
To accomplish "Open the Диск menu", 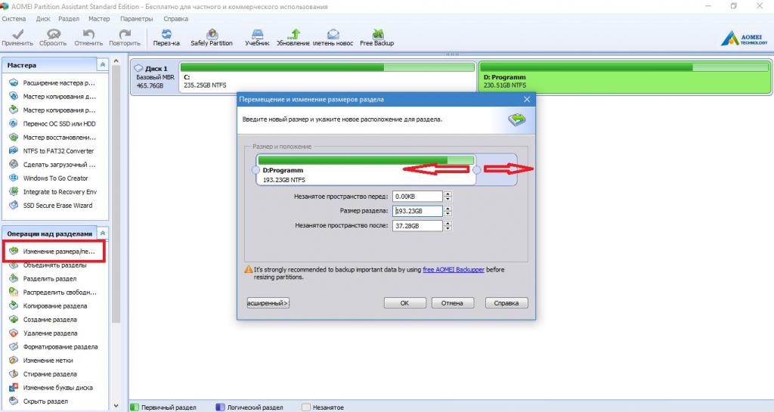I will [43, 19].
